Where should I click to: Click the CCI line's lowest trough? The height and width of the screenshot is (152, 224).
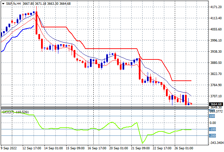point(142,143)
